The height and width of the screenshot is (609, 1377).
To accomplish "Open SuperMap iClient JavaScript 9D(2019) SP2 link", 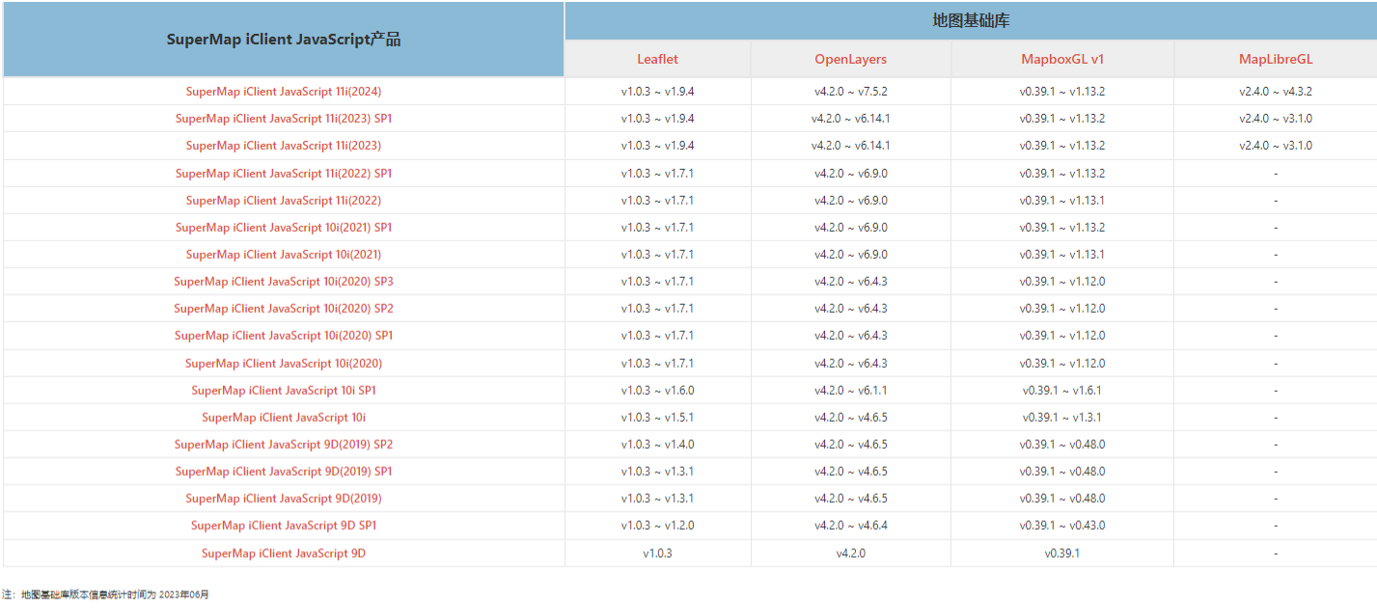I will 284,445.
